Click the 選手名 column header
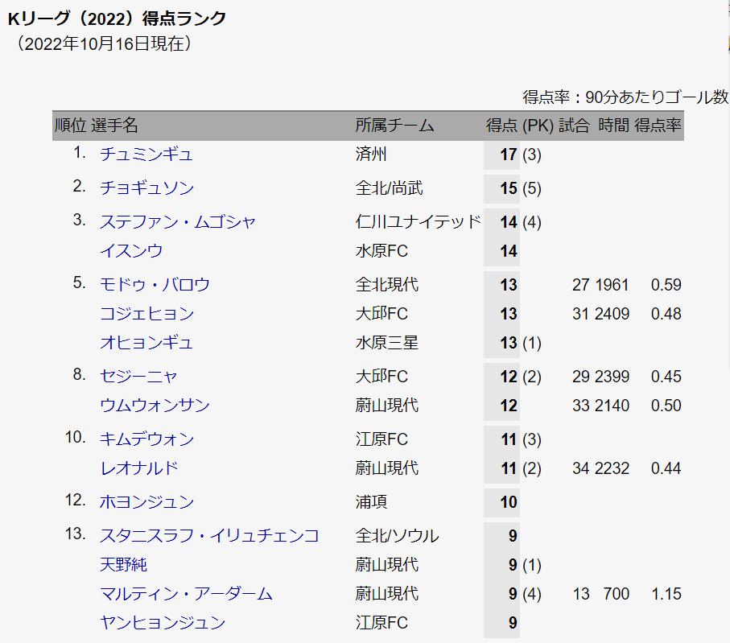Viewport: 730px width, 643px height. tap(115, 126)
